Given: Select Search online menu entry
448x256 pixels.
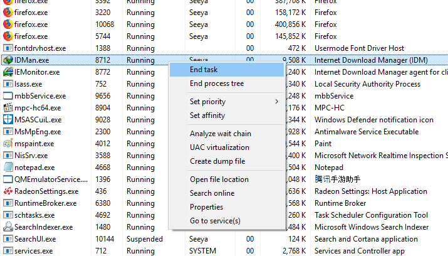Looking at the screenshot, I should [227, 193].
